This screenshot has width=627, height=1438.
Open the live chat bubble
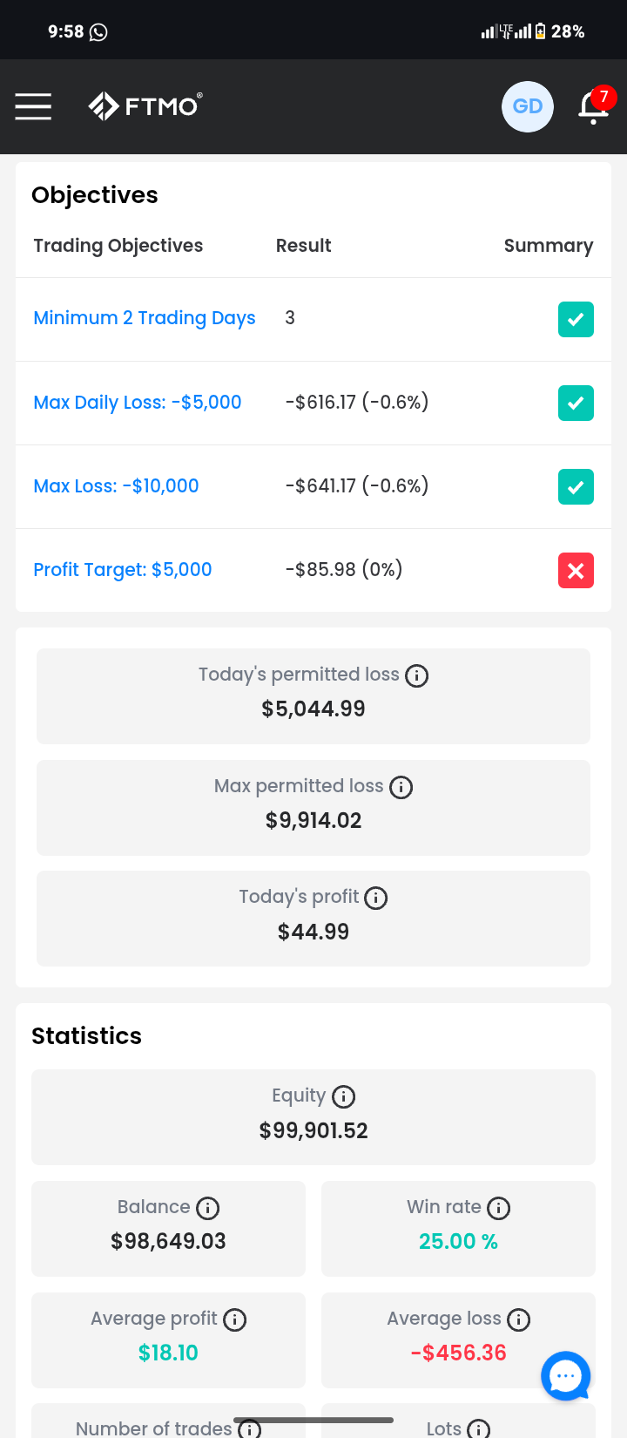[566, 1376]
